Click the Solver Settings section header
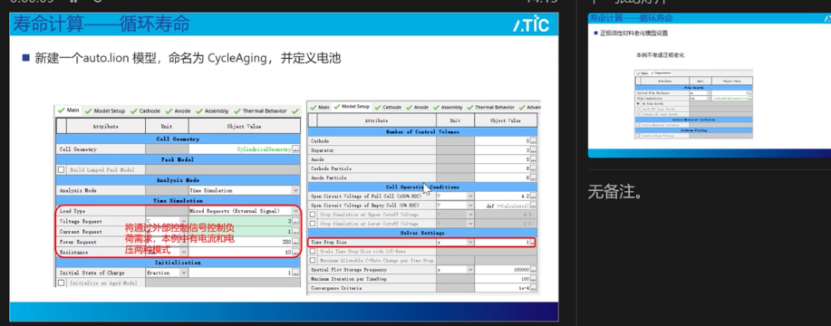Image resolution: width=831 pixels, height=326 pixels. (x=422, y=234)
